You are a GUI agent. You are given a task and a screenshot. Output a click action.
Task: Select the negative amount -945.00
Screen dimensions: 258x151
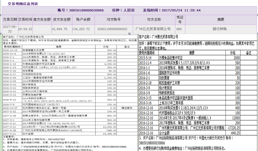[x=111, y=130]
